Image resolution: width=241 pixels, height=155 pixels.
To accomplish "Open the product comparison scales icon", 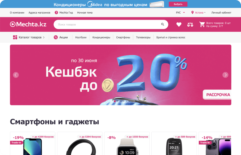I will coord(190,24).
